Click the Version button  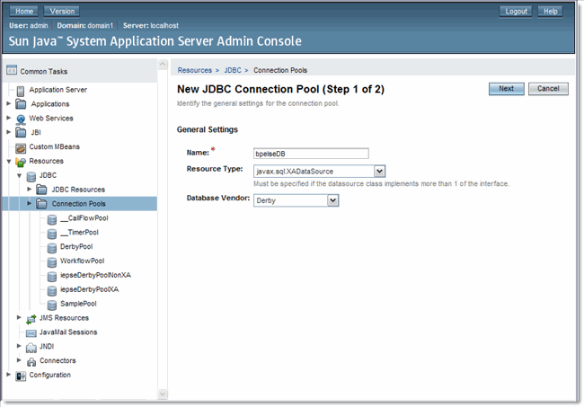pos(62,12)
